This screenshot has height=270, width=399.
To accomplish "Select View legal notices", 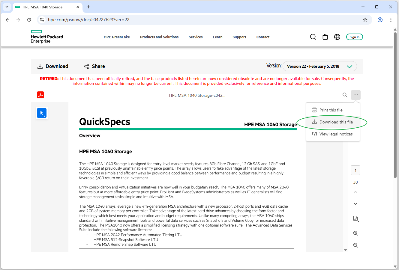I will [x=333, y=134].
